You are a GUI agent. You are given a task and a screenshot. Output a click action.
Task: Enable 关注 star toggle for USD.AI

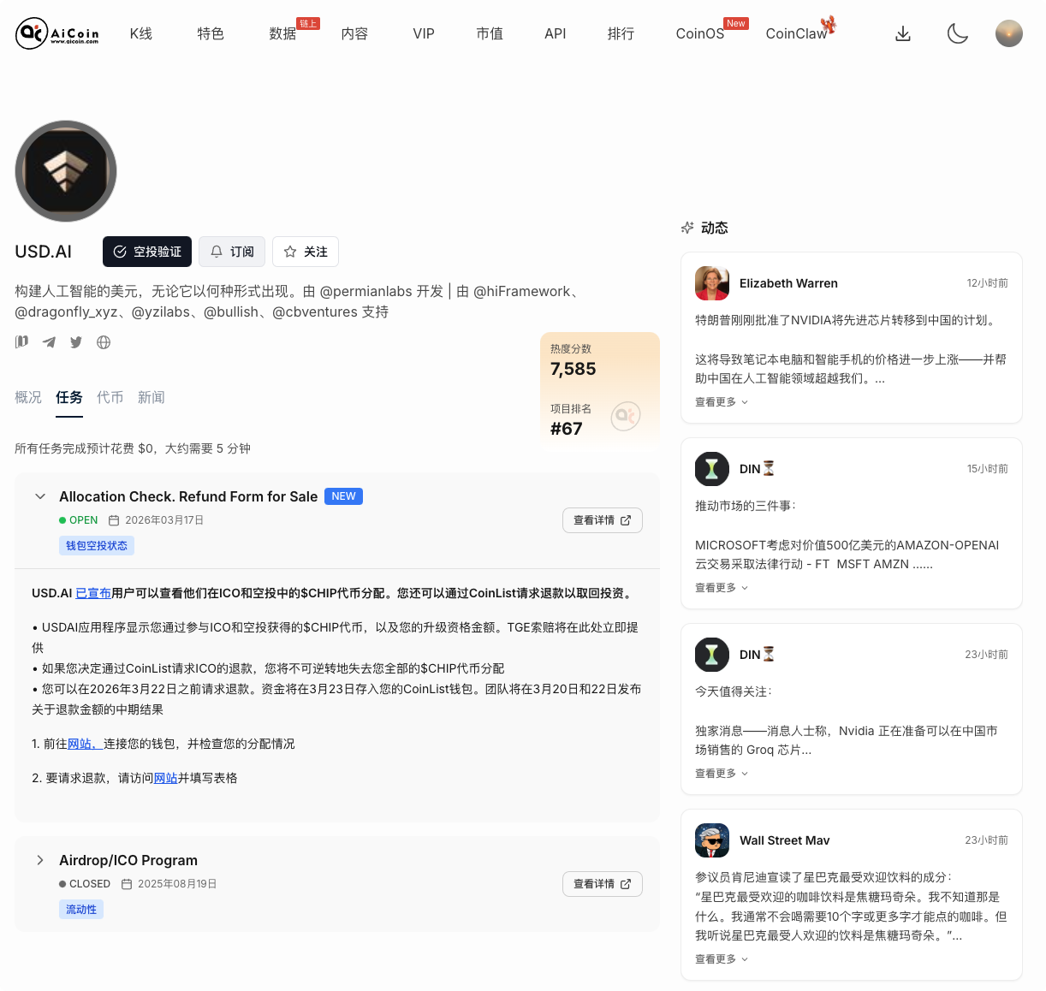(305, 251)
